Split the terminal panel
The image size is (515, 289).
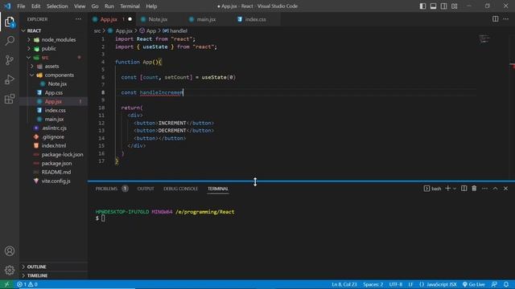pos(463,189)
